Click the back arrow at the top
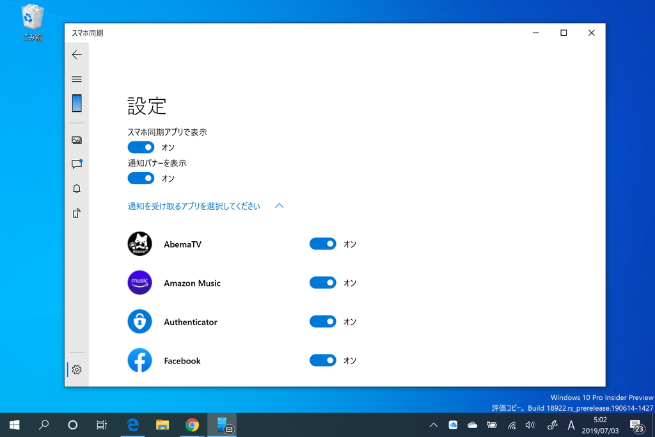 coord(77,54)
